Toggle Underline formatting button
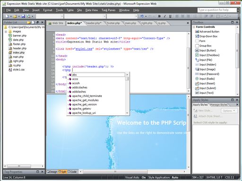This screenshot has height=181, width=242. (170, 16)
